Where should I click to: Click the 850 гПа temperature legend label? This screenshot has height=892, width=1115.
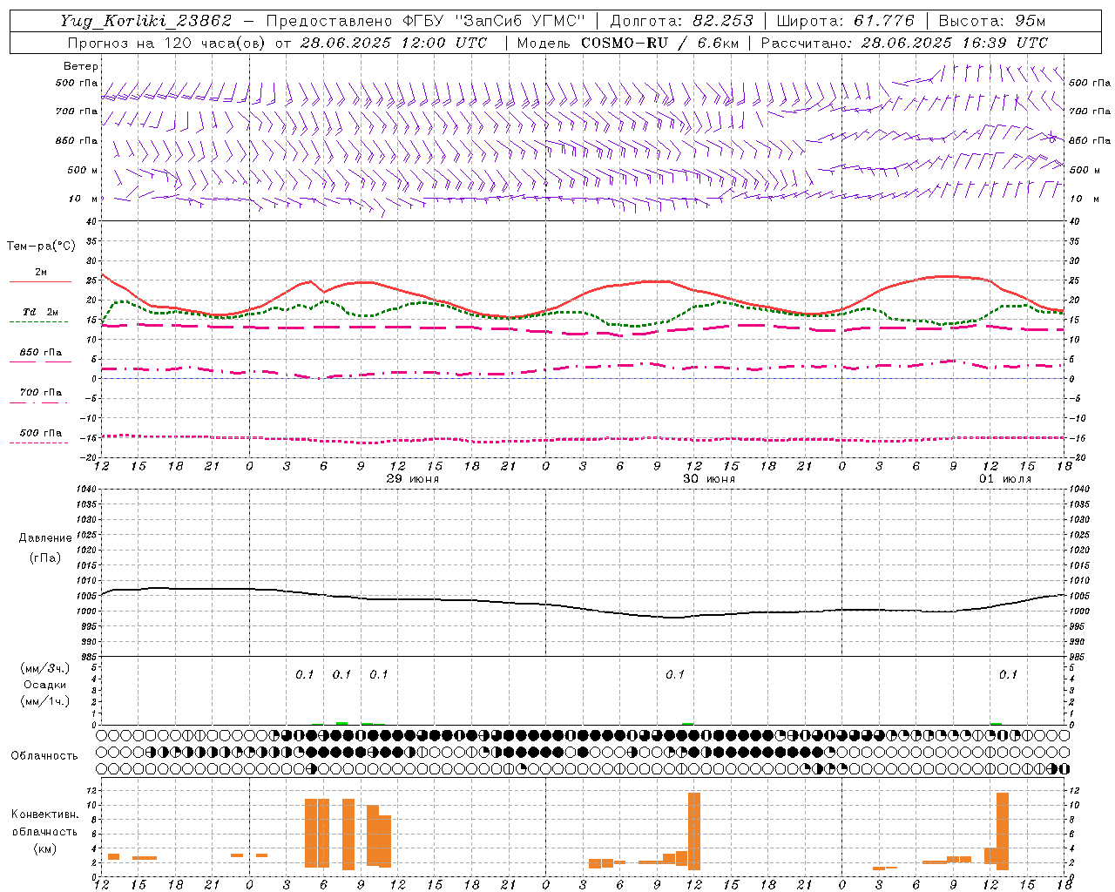41,353
